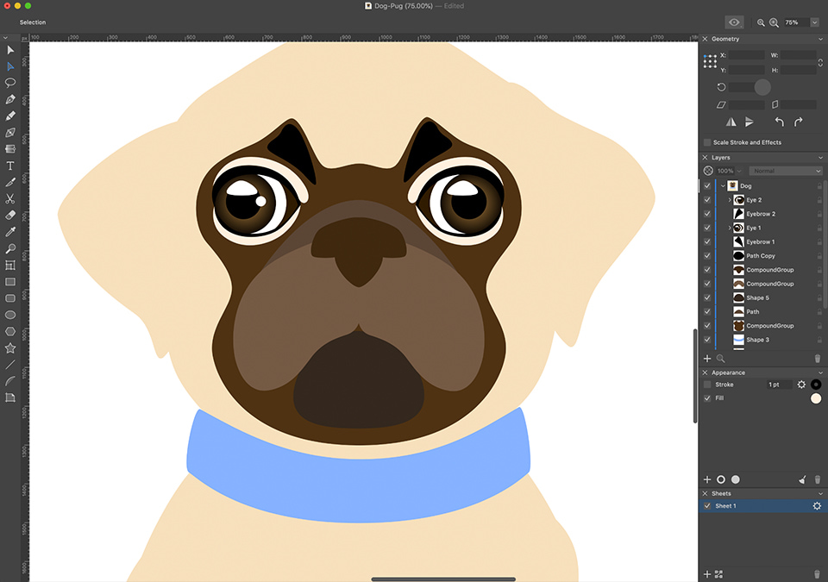Select the Line tool
Viewport: 828px width, 582px height.
click(10, 365)
